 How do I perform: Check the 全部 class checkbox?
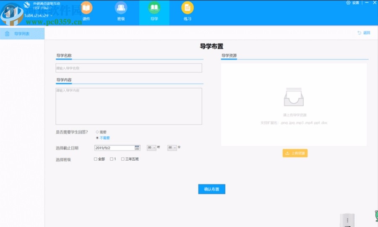[x=96, y=159]
